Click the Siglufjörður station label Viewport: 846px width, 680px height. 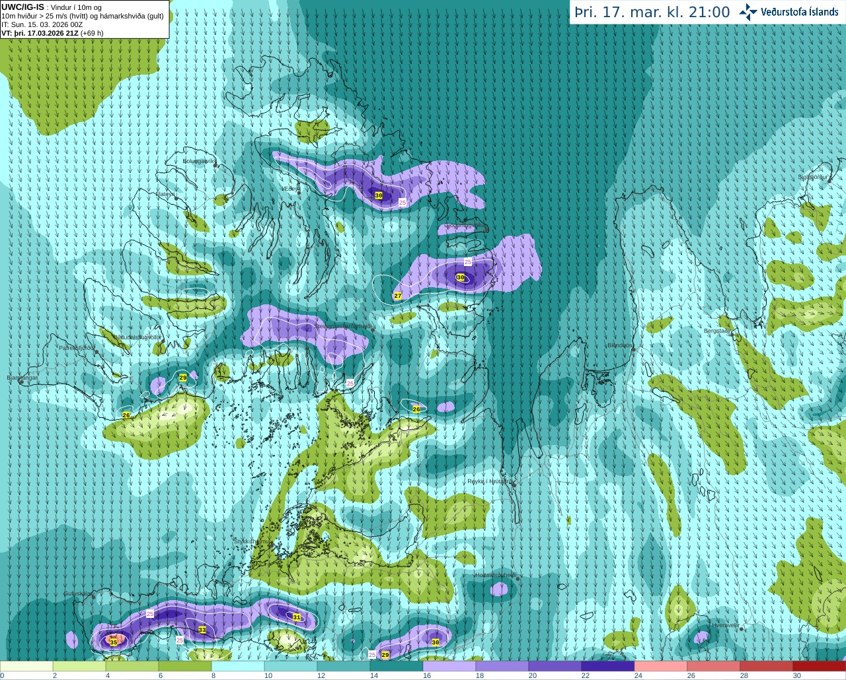814,177
